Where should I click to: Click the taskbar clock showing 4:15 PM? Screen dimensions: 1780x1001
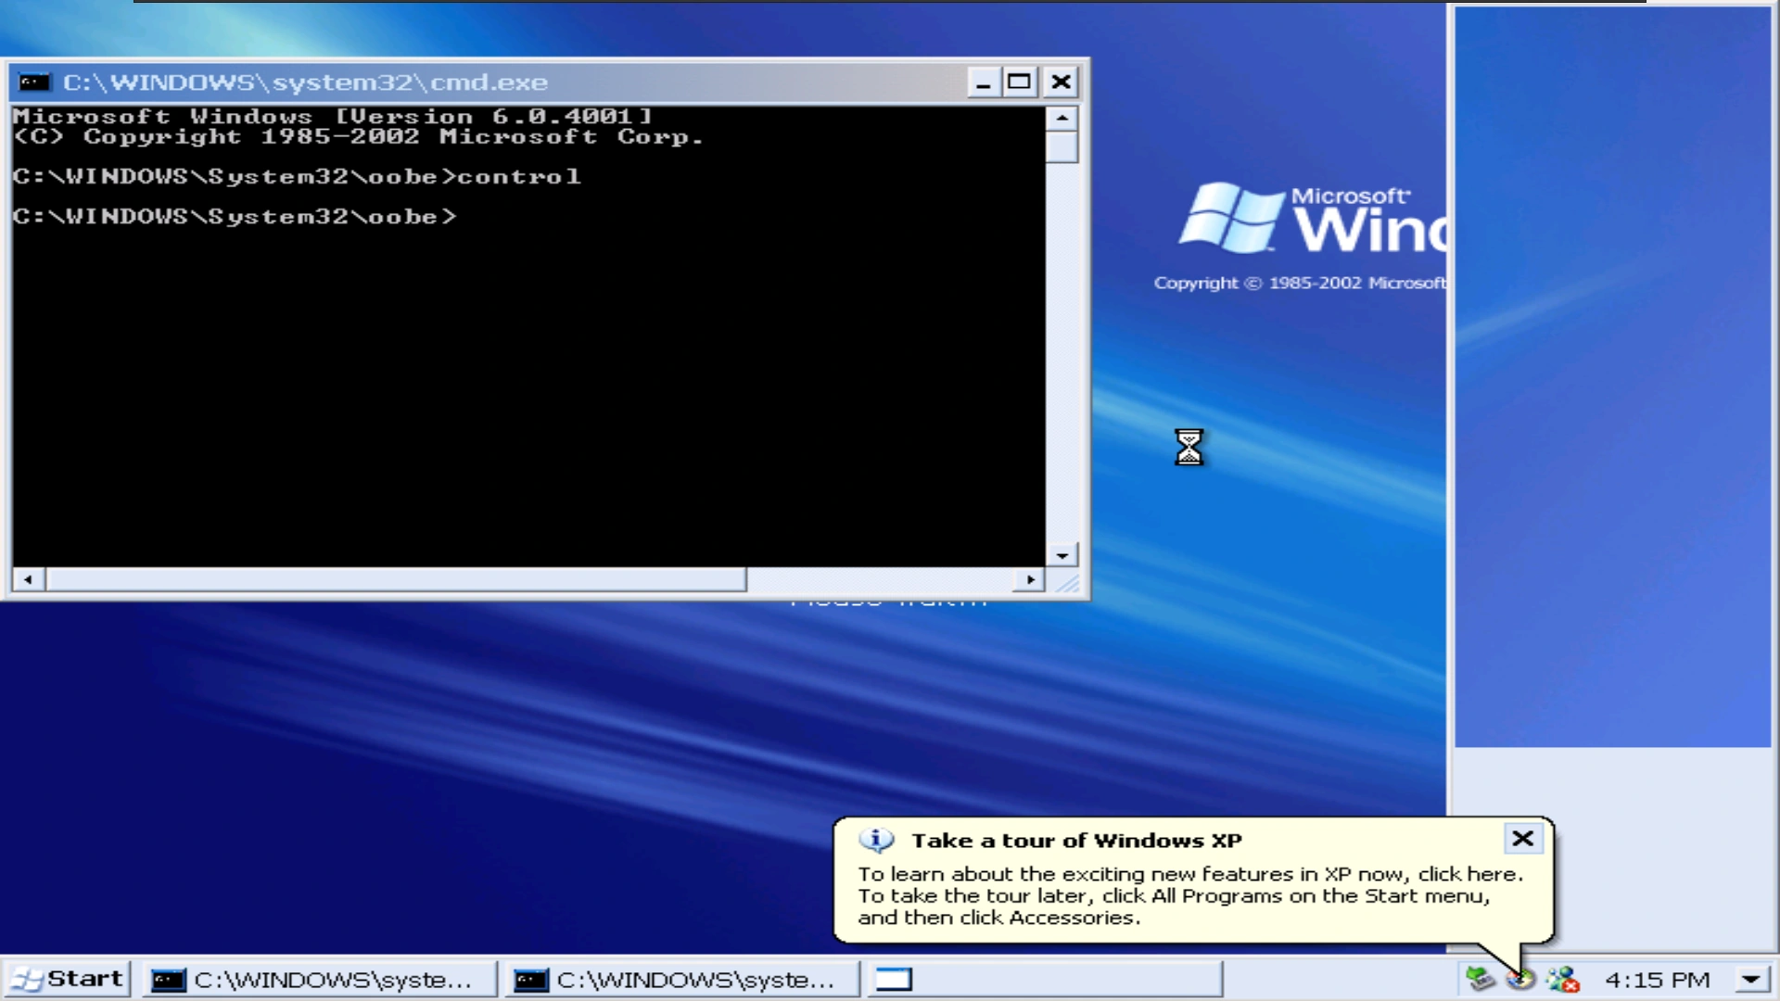pos(1657,980)
